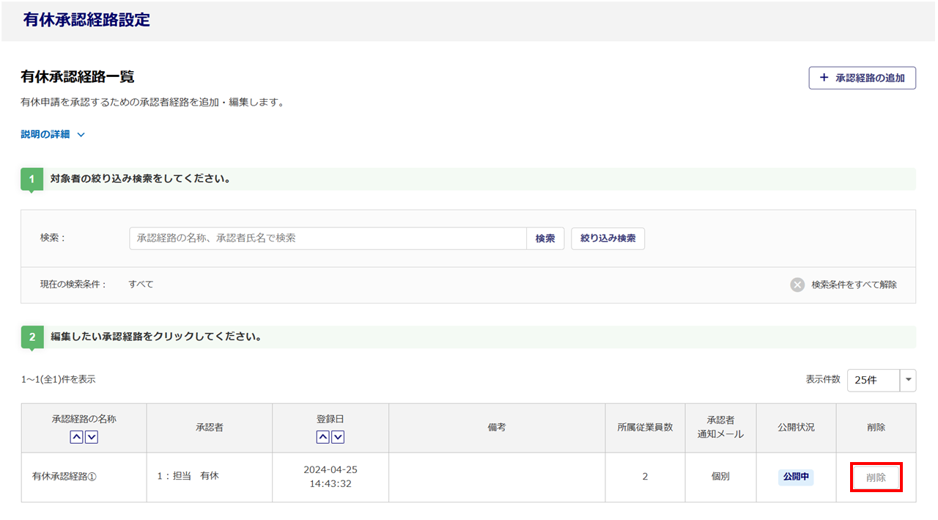The height and width of the screenshot is (520, 938).
Task: Add a new route with 承認経路の追加
Action: coord(862,78)
